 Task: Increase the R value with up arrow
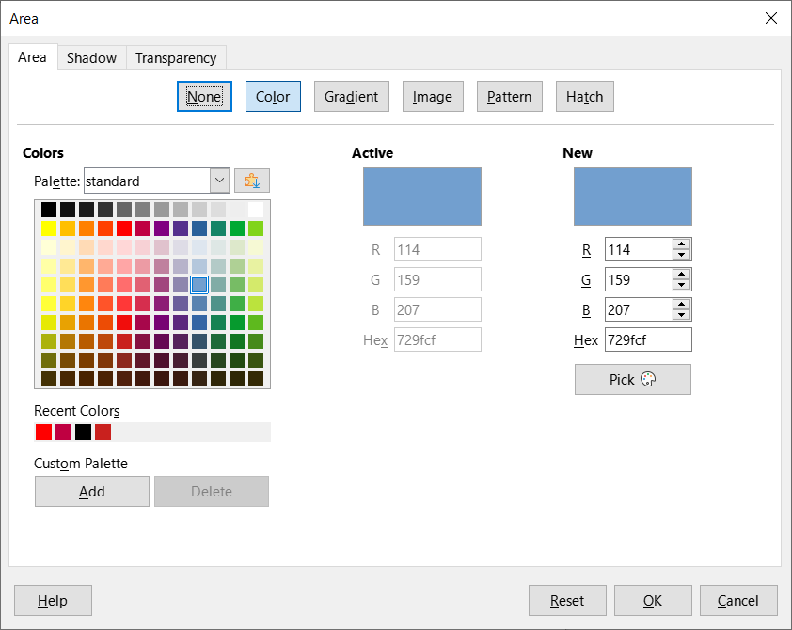[x=683, y=244]
